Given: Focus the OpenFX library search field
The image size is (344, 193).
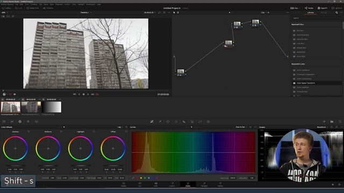Looking at the screenshot, I should (316, 18).
